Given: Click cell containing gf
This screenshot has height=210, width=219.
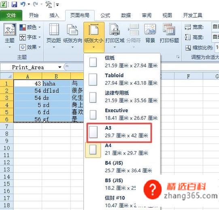Looking at the screenshot, I should coord(56,119).
